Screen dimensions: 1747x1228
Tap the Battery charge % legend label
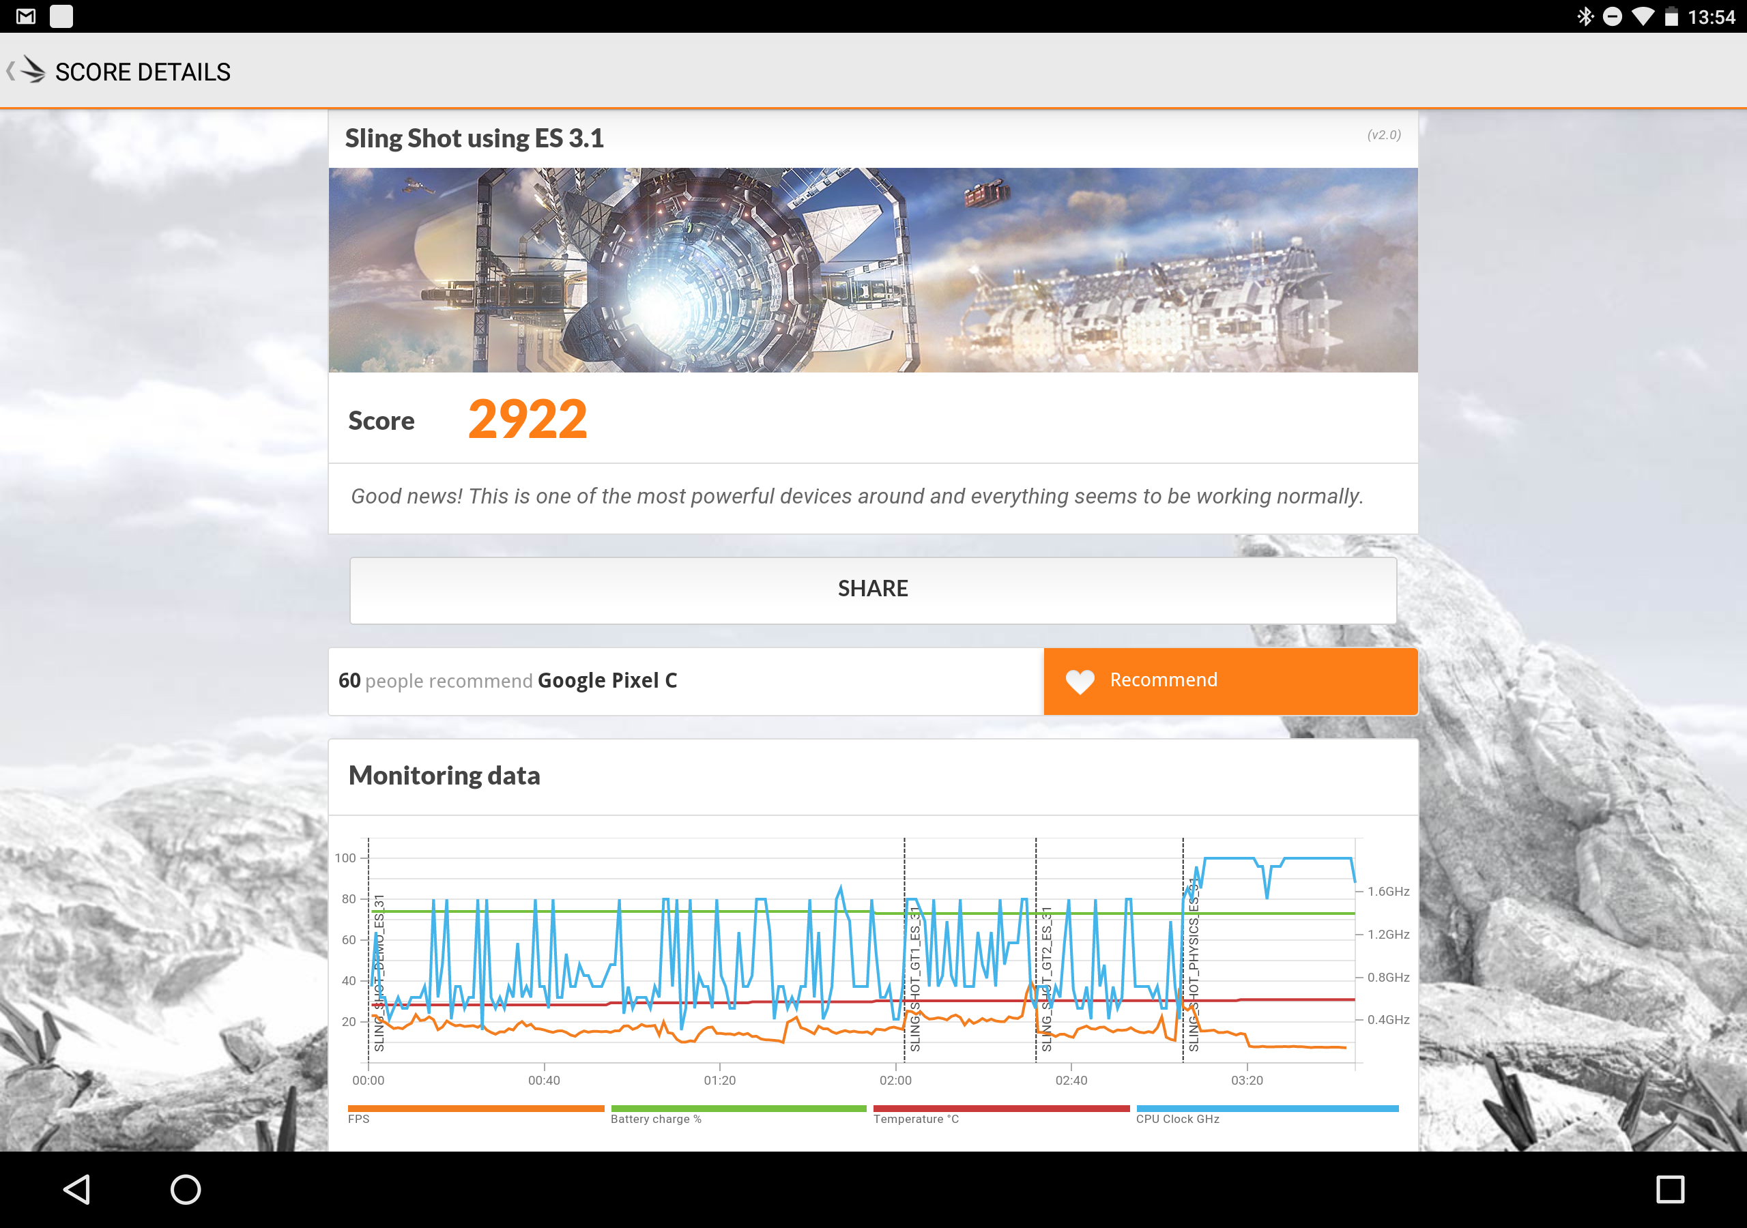[656, 1118]
